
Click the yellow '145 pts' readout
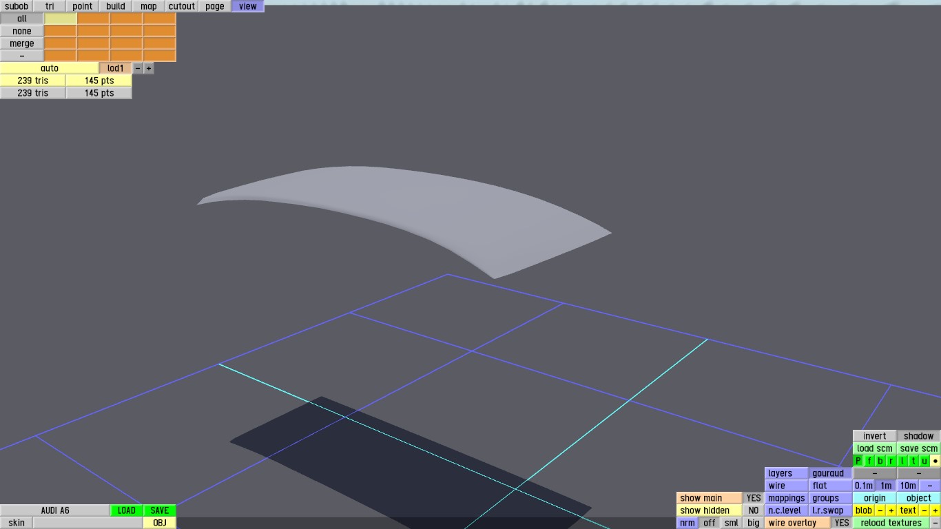99,81
